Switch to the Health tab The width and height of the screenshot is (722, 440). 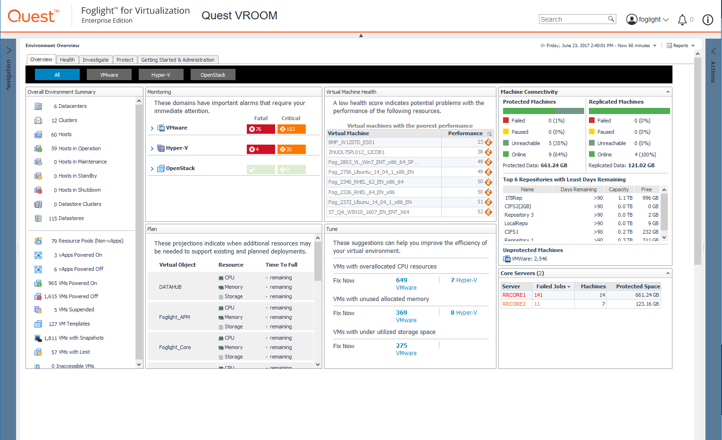67,60
